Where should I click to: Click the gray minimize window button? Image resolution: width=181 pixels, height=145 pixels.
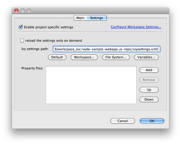[23, 11]
